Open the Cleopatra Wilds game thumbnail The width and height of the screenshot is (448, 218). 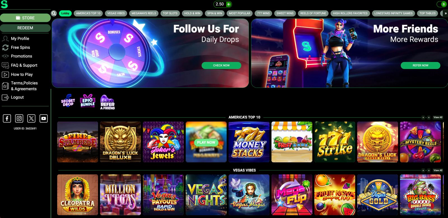(78, 195)
